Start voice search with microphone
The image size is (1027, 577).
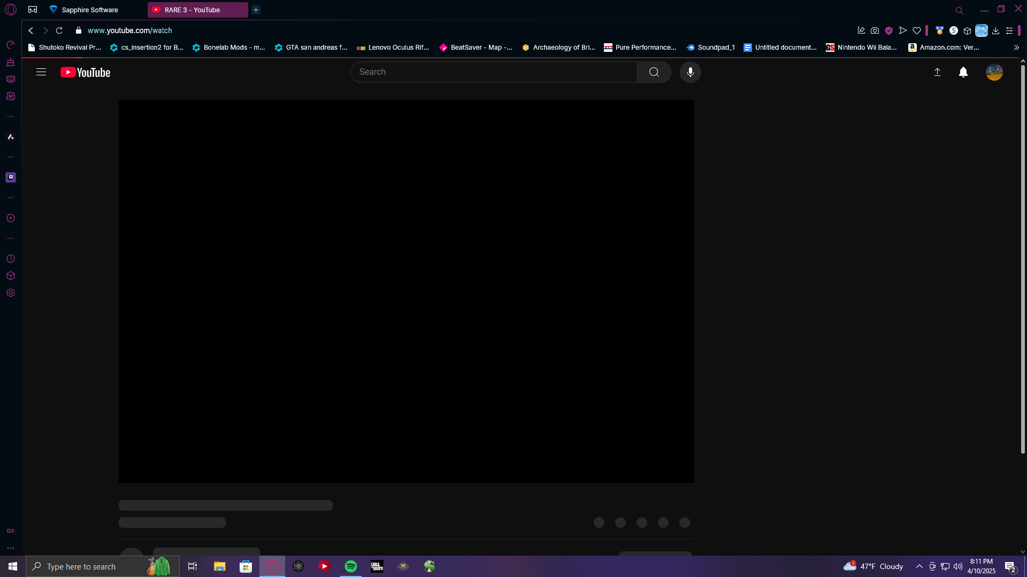coord(690,72)
